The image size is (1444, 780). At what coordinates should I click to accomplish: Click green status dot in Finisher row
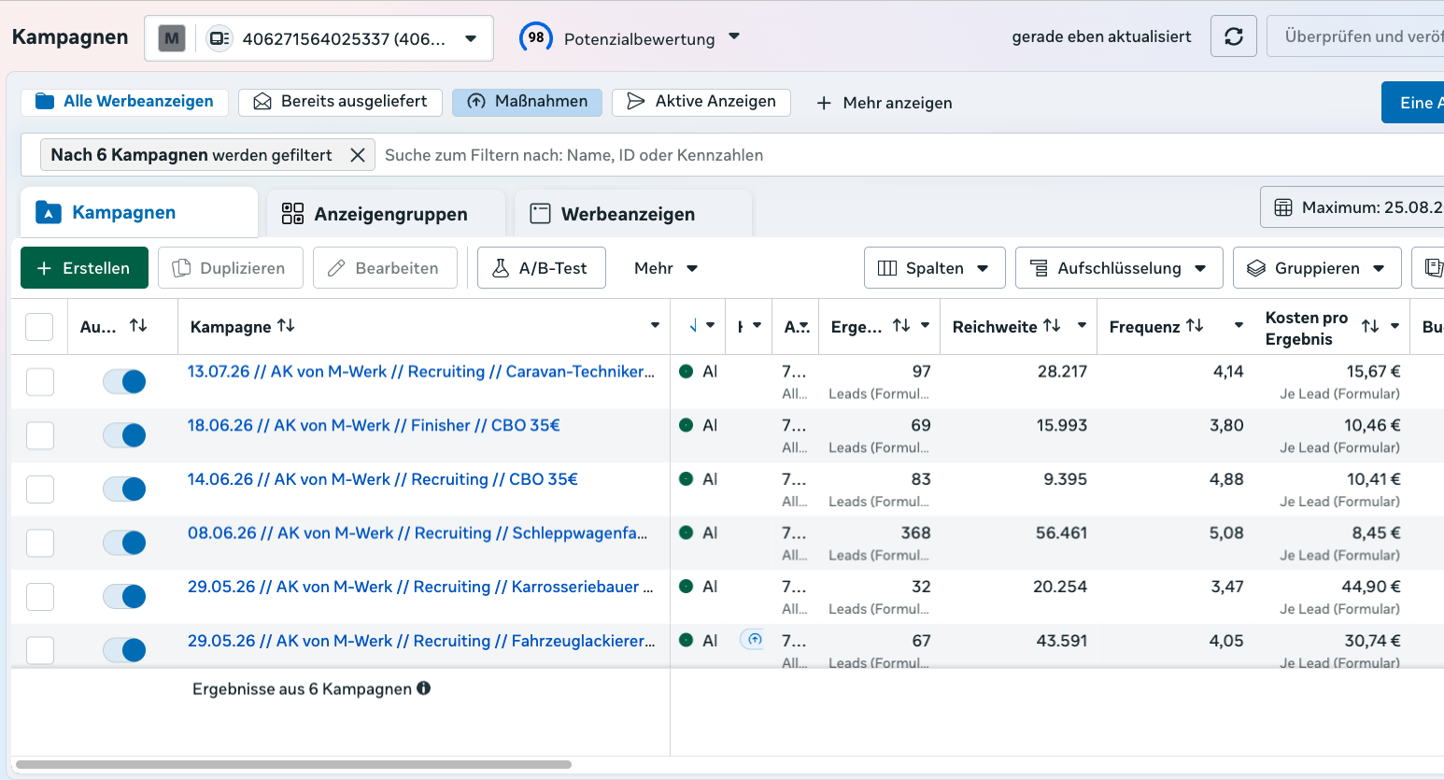[687, 425]
